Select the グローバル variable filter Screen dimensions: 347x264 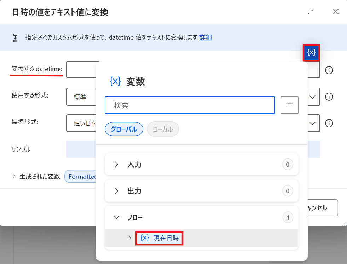point(124,129)
